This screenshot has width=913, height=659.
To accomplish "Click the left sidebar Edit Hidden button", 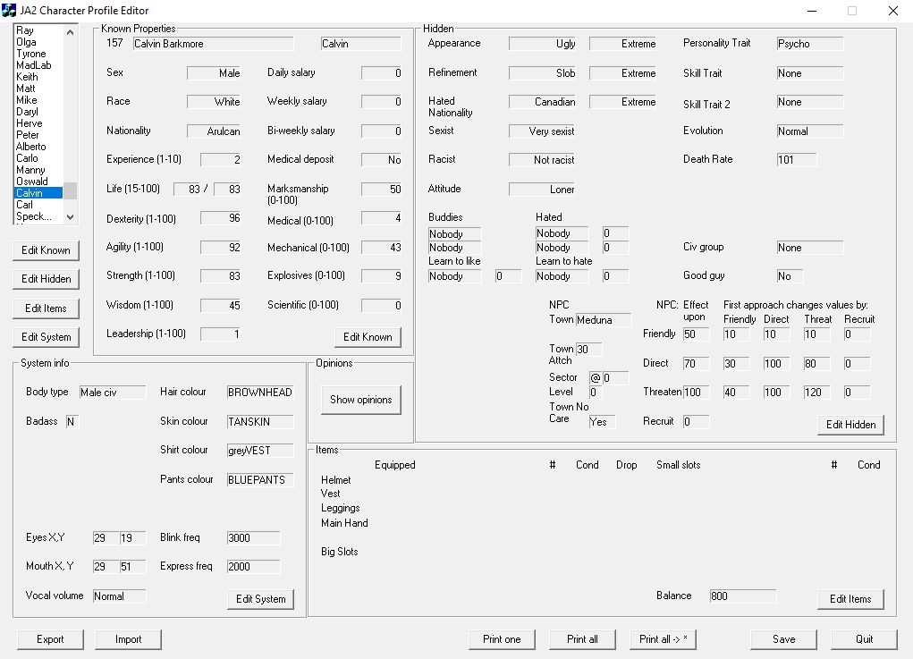I will 46,279.
